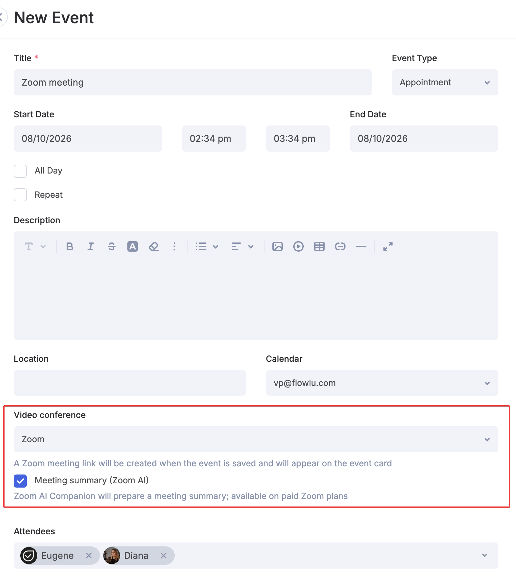Click the Start Date field
Image resolution: width=516 pixels, height=583 pixels.
click(88, 139)
